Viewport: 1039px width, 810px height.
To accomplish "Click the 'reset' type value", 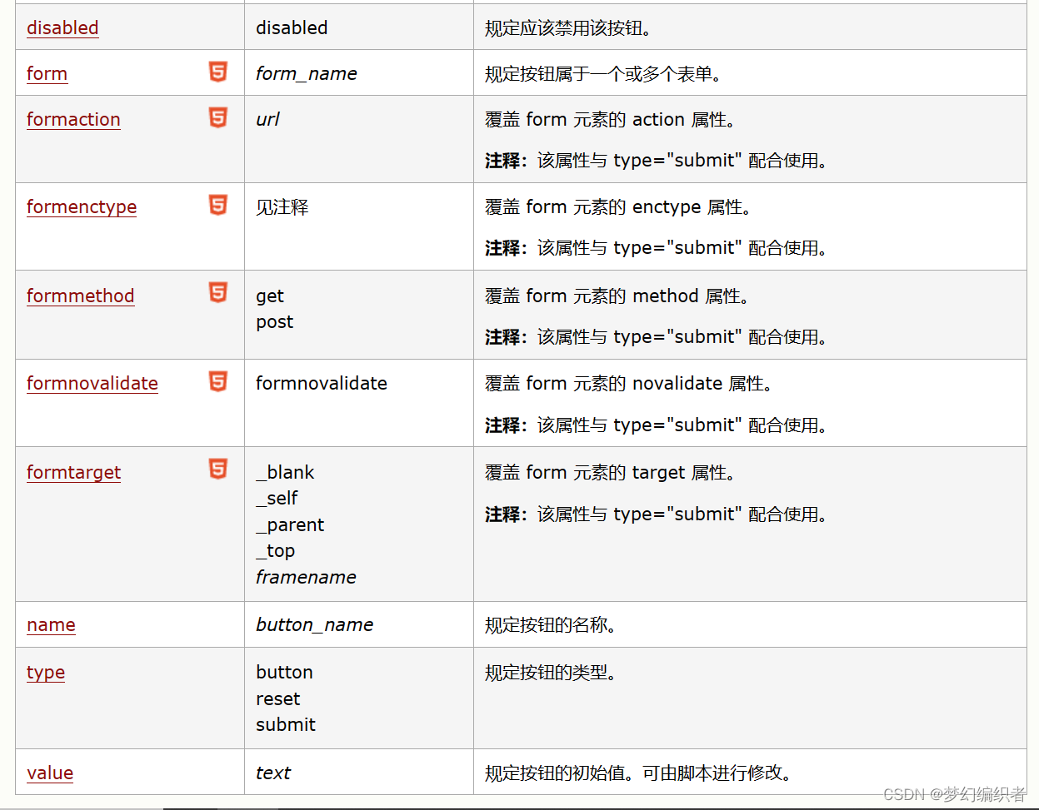I will click(x=278, y=698).
